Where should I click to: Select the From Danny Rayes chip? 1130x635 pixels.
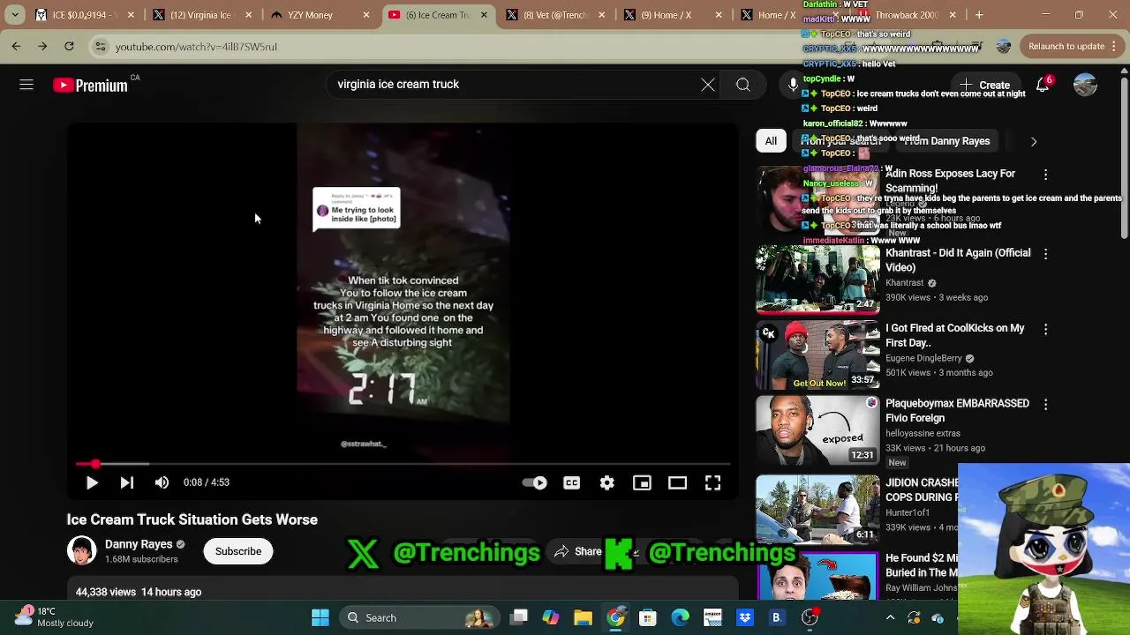[x=946, y=141]
